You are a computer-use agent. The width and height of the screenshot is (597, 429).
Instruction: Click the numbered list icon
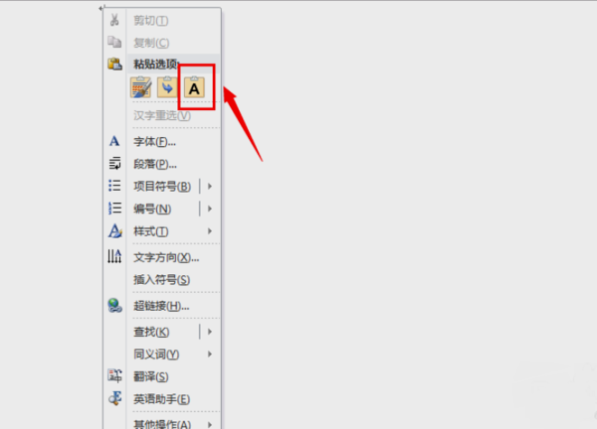(x=114, y=209)
